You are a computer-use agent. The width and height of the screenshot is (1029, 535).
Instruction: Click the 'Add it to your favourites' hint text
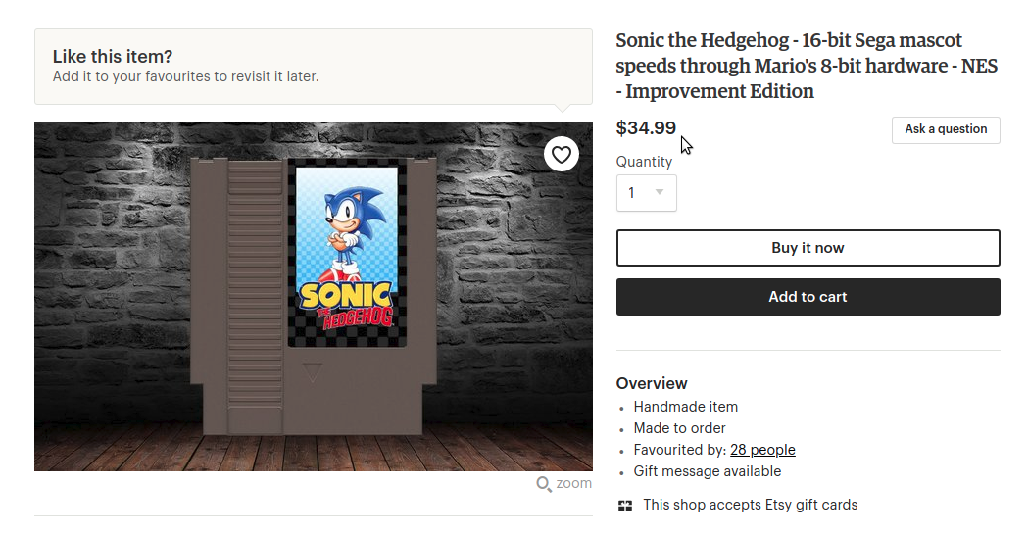pyautogui.click(x=186, y=76)
